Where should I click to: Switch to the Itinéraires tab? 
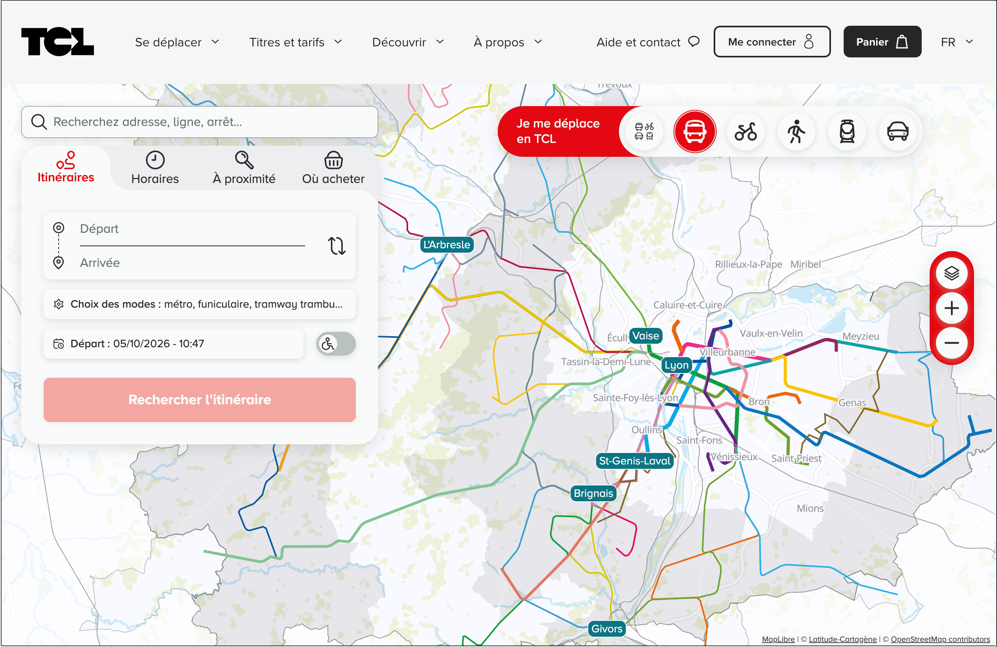(x=66, y=167)
